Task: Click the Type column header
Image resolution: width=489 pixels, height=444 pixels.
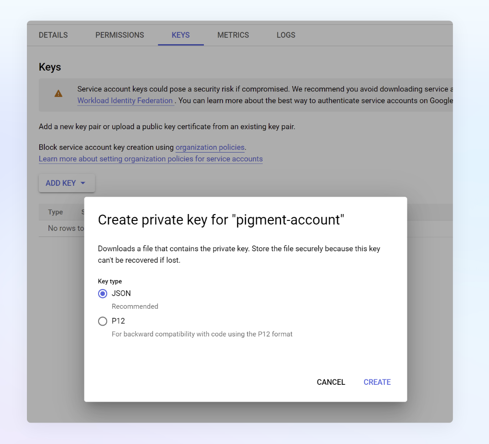Action: point(56,212)
